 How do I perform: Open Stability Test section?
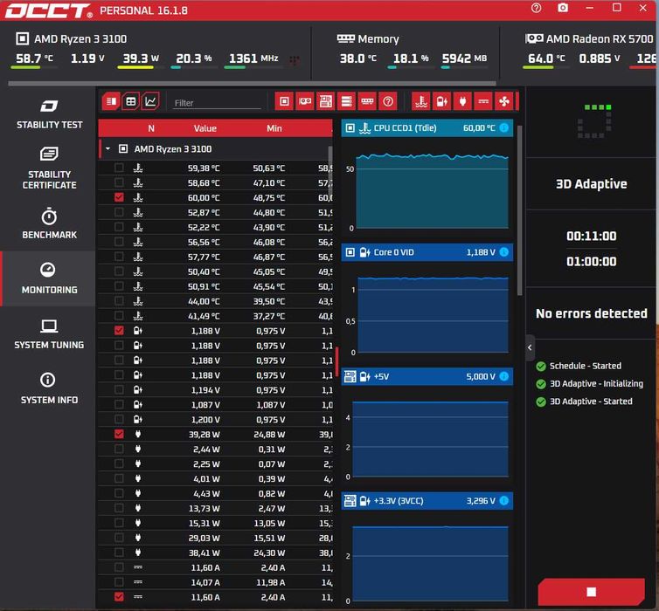coord(49,114)
